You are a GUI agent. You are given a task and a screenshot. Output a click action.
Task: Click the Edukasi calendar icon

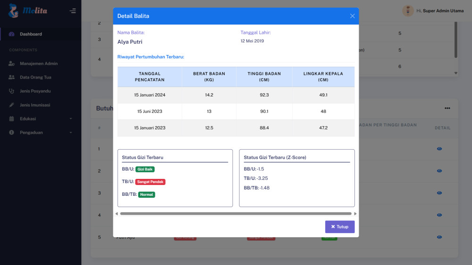(11, 119)
